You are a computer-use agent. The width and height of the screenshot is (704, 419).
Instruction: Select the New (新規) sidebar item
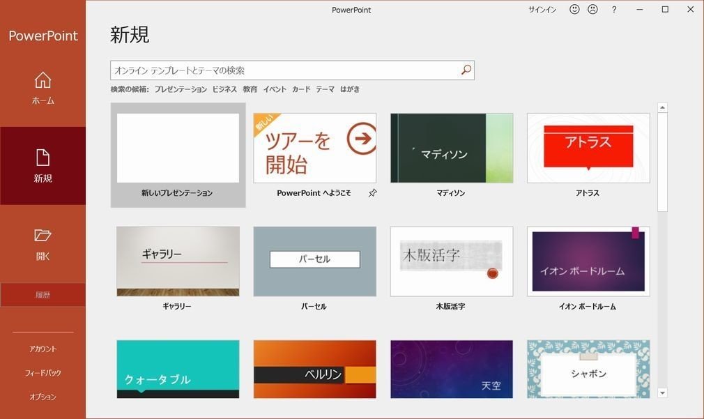(x=43, y=166)
